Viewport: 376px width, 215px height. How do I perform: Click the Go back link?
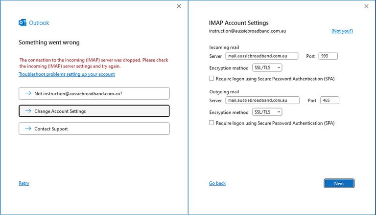click(217, 183)
